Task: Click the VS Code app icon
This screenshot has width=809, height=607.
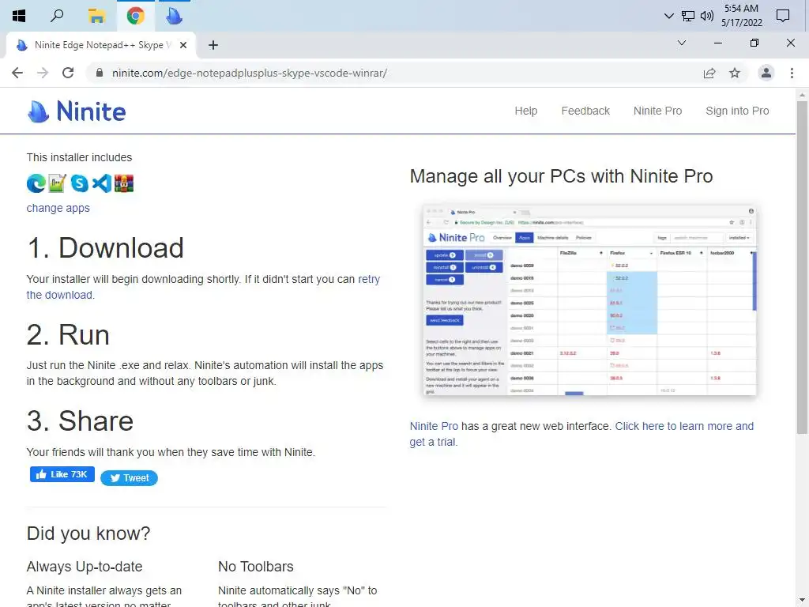Action: tap(102, 183)
